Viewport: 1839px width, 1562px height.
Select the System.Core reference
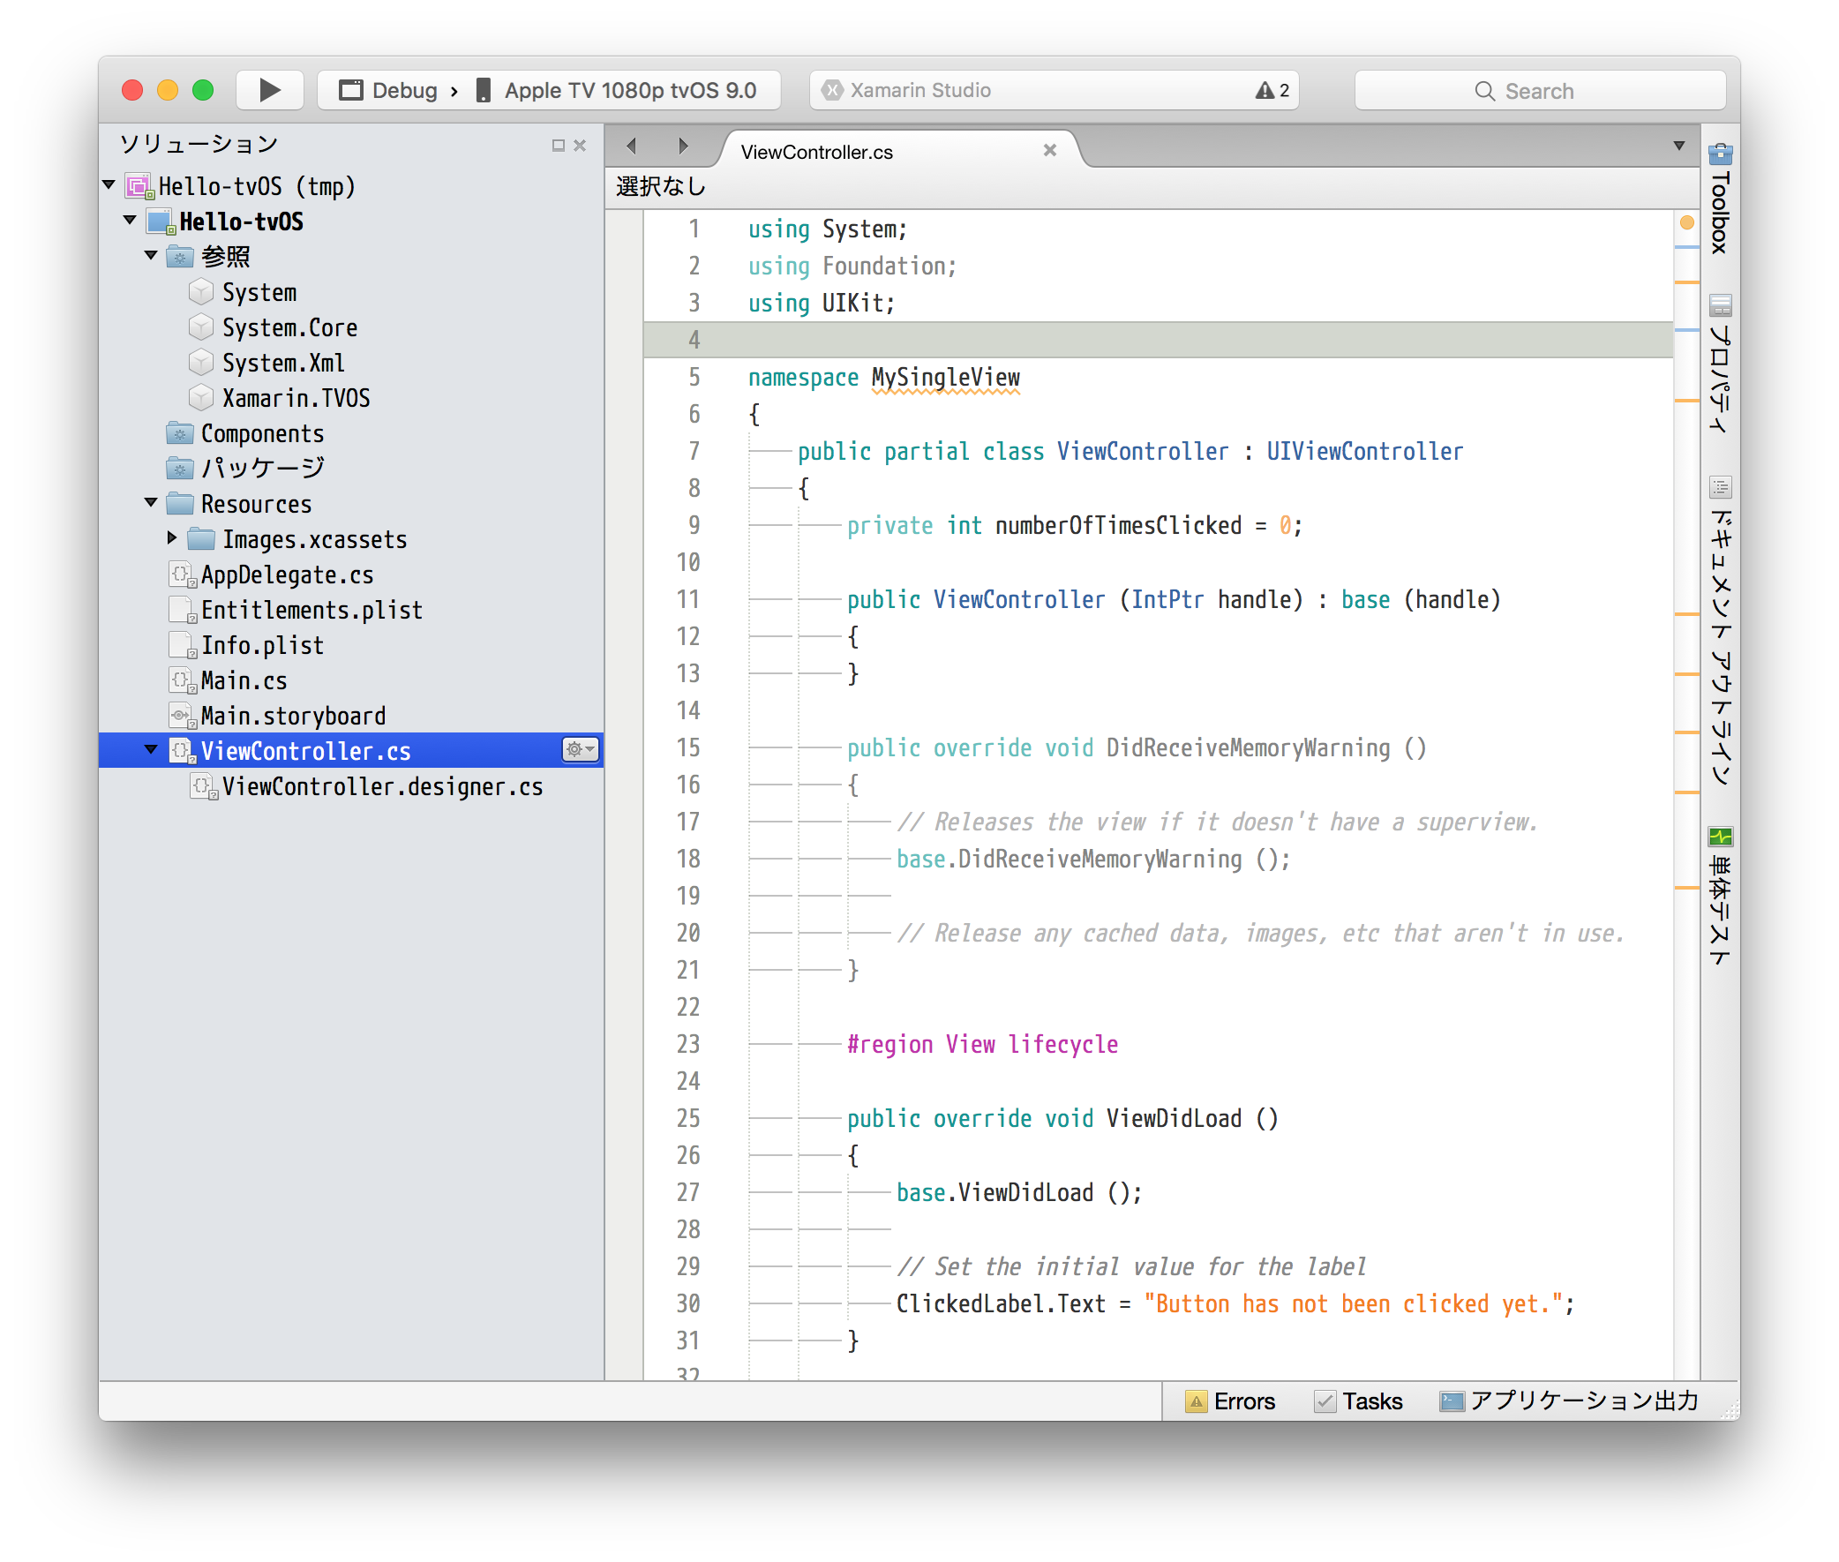click(289, 327)
